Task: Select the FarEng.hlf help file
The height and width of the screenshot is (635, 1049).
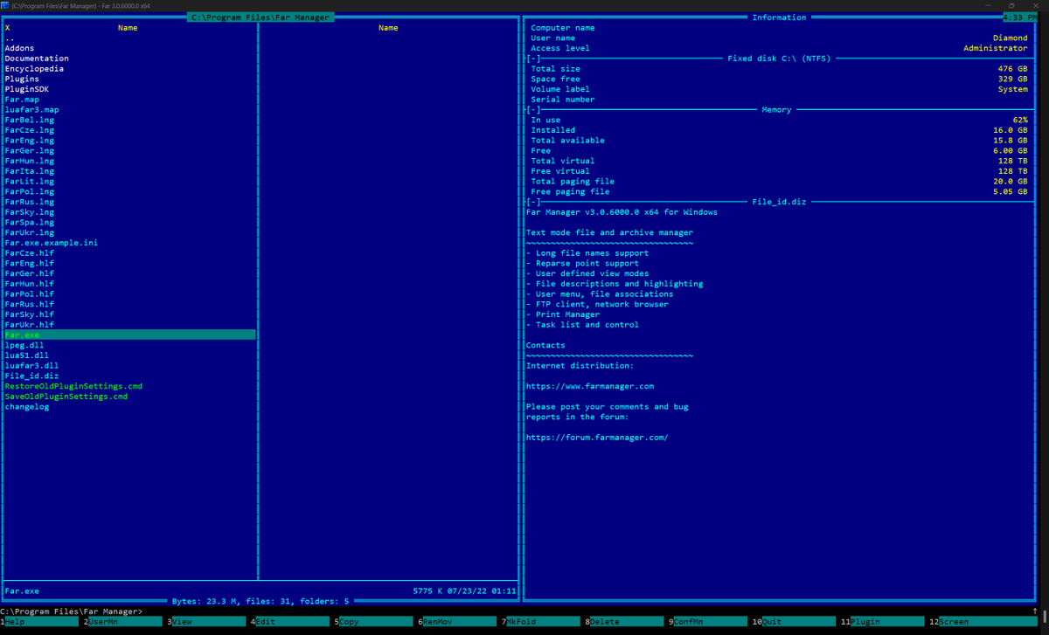Action: coord(129,264)
